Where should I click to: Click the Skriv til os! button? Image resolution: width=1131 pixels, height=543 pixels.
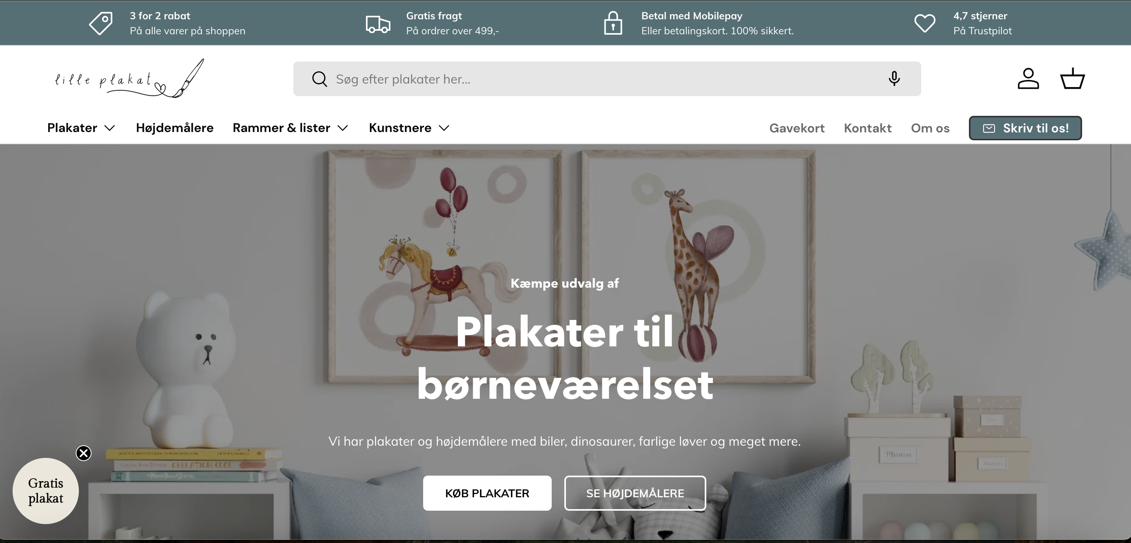click(1025, 128)
